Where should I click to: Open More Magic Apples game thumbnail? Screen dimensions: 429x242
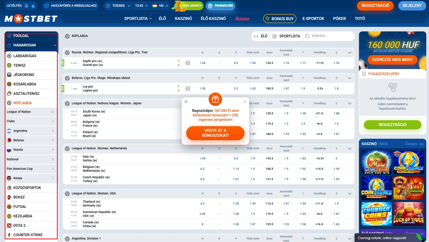coord(376,162)
